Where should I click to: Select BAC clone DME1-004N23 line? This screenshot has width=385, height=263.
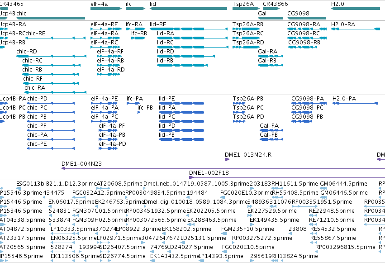223,169
